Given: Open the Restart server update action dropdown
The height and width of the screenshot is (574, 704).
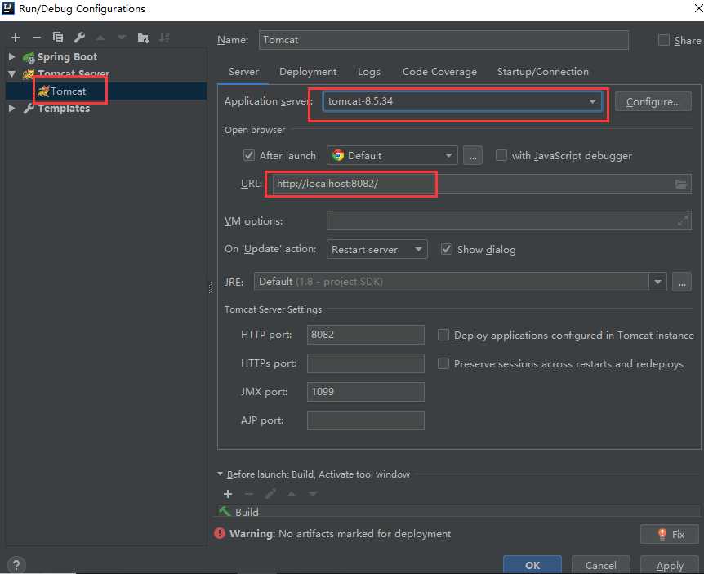Looking at the screenshot, I should pyautogui.click(x=377, y=249).
